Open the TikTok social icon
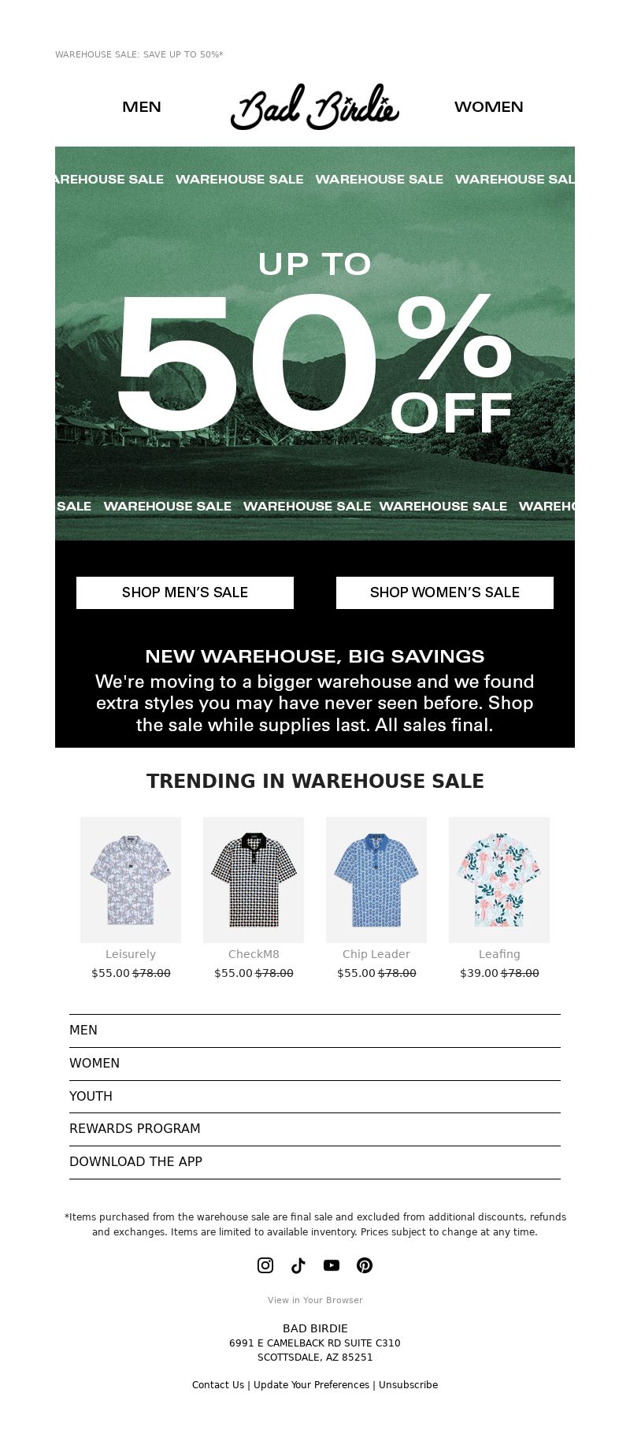 (x=298, y=1265)
